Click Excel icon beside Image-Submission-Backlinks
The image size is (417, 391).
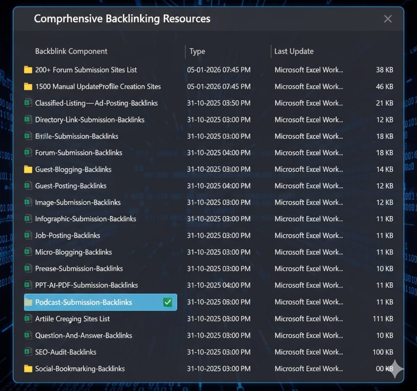[28, 203]
